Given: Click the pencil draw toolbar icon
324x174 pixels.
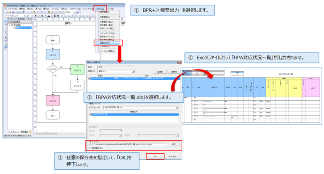Looking at the screenshot, I should (52, 12).
